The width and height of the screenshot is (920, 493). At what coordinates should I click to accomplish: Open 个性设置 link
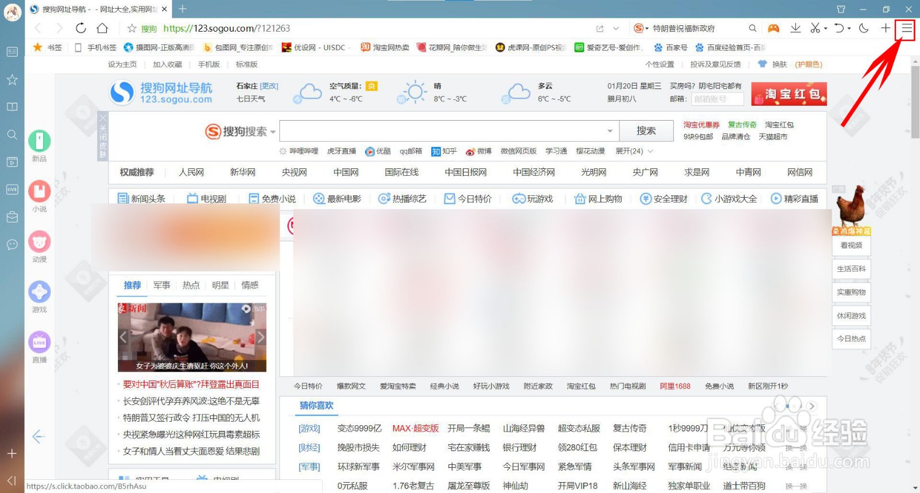click(x=660, y=64)
